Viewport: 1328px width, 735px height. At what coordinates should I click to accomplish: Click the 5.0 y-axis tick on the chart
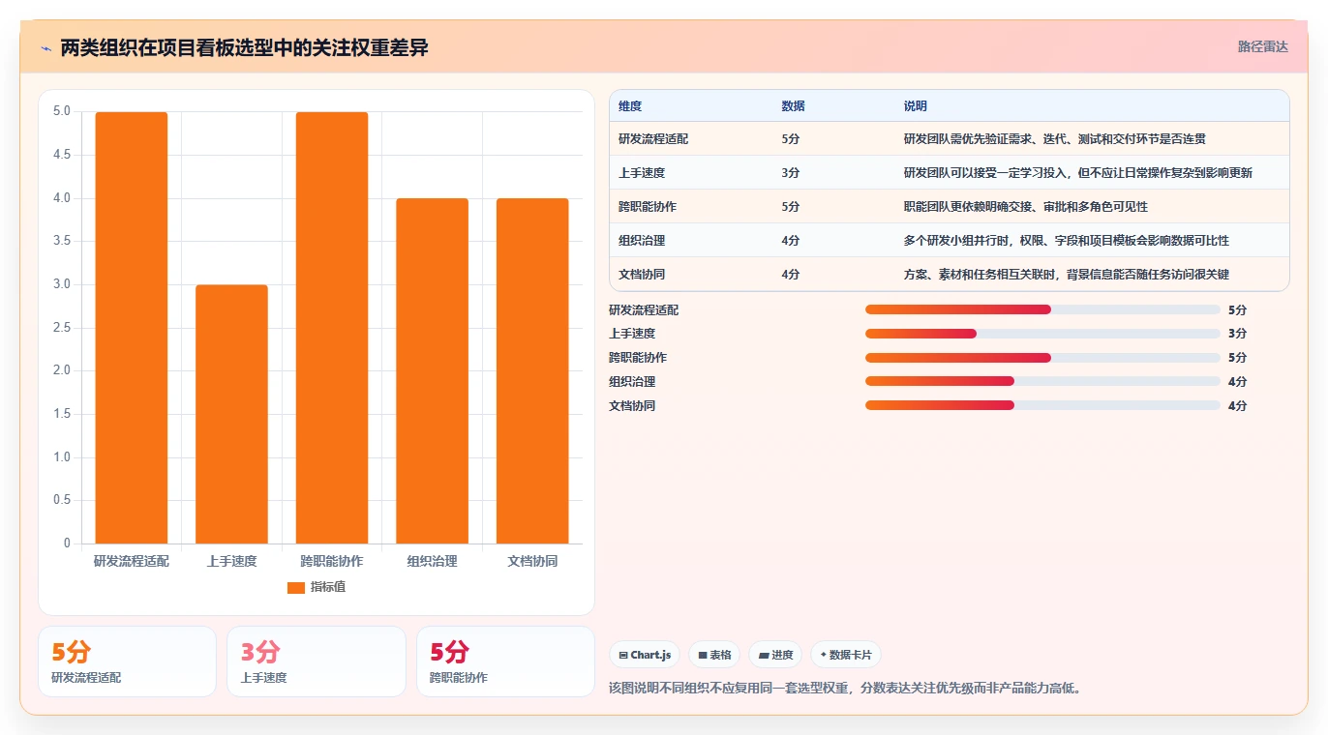tap(62, 111)
